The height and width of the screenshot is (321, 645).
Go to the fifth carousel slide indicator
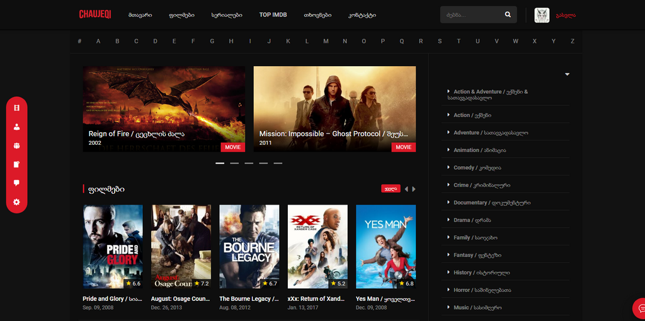pos(278,163)
